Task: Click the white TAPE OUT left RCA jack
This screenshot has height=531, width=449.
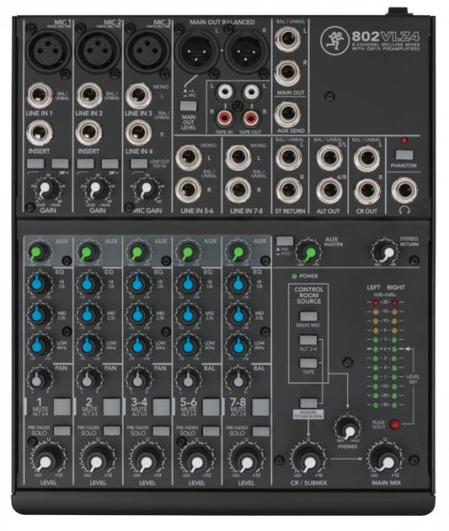Action: (x=251, y=91)
